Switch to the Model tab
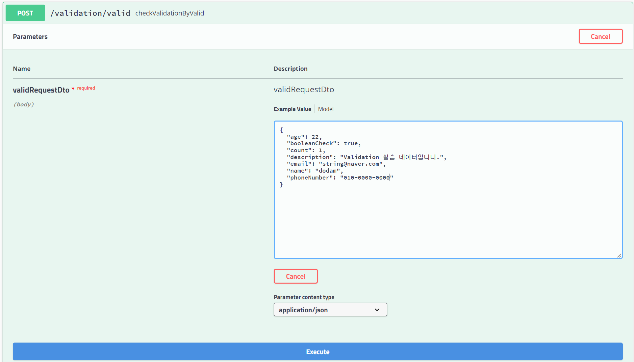 tap(325, 109)
